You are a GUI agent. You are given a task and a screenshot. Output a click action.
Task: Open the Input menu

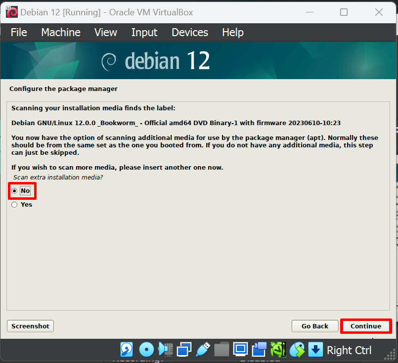[144, 33]
